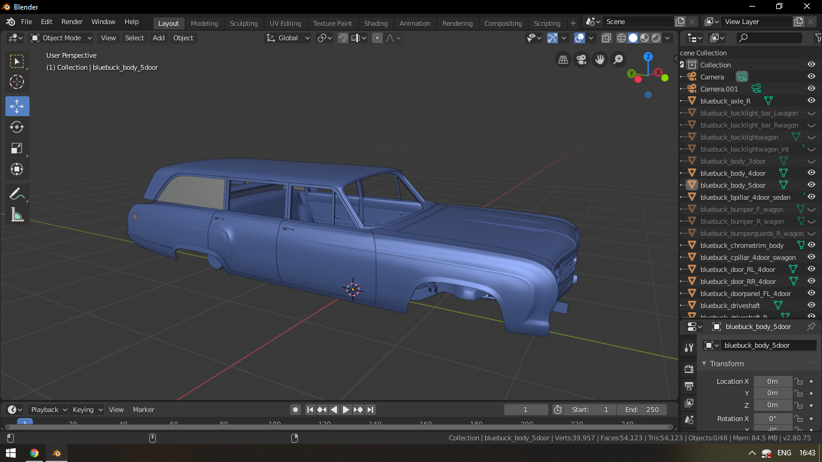
Task: Click the zoom magnifier viewport icon
Action: [618, 60]
